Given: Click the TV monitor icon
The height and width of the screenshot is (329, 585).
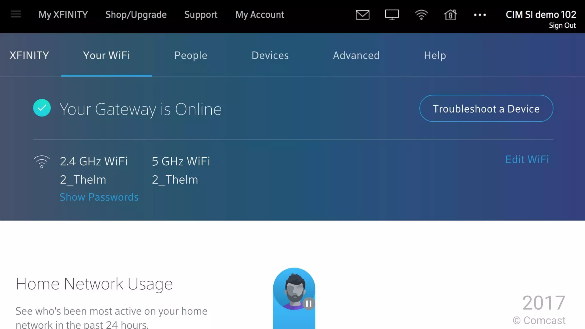Looking at the screenshot, I should click(x=392, y=15).
